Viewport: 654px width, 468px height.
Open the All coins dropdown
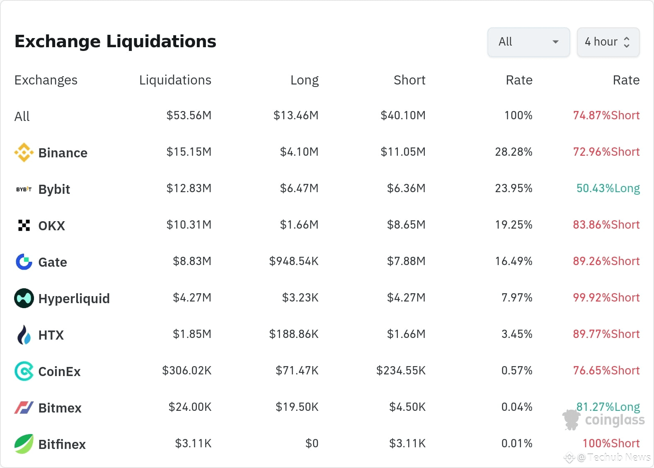point(528,42)
